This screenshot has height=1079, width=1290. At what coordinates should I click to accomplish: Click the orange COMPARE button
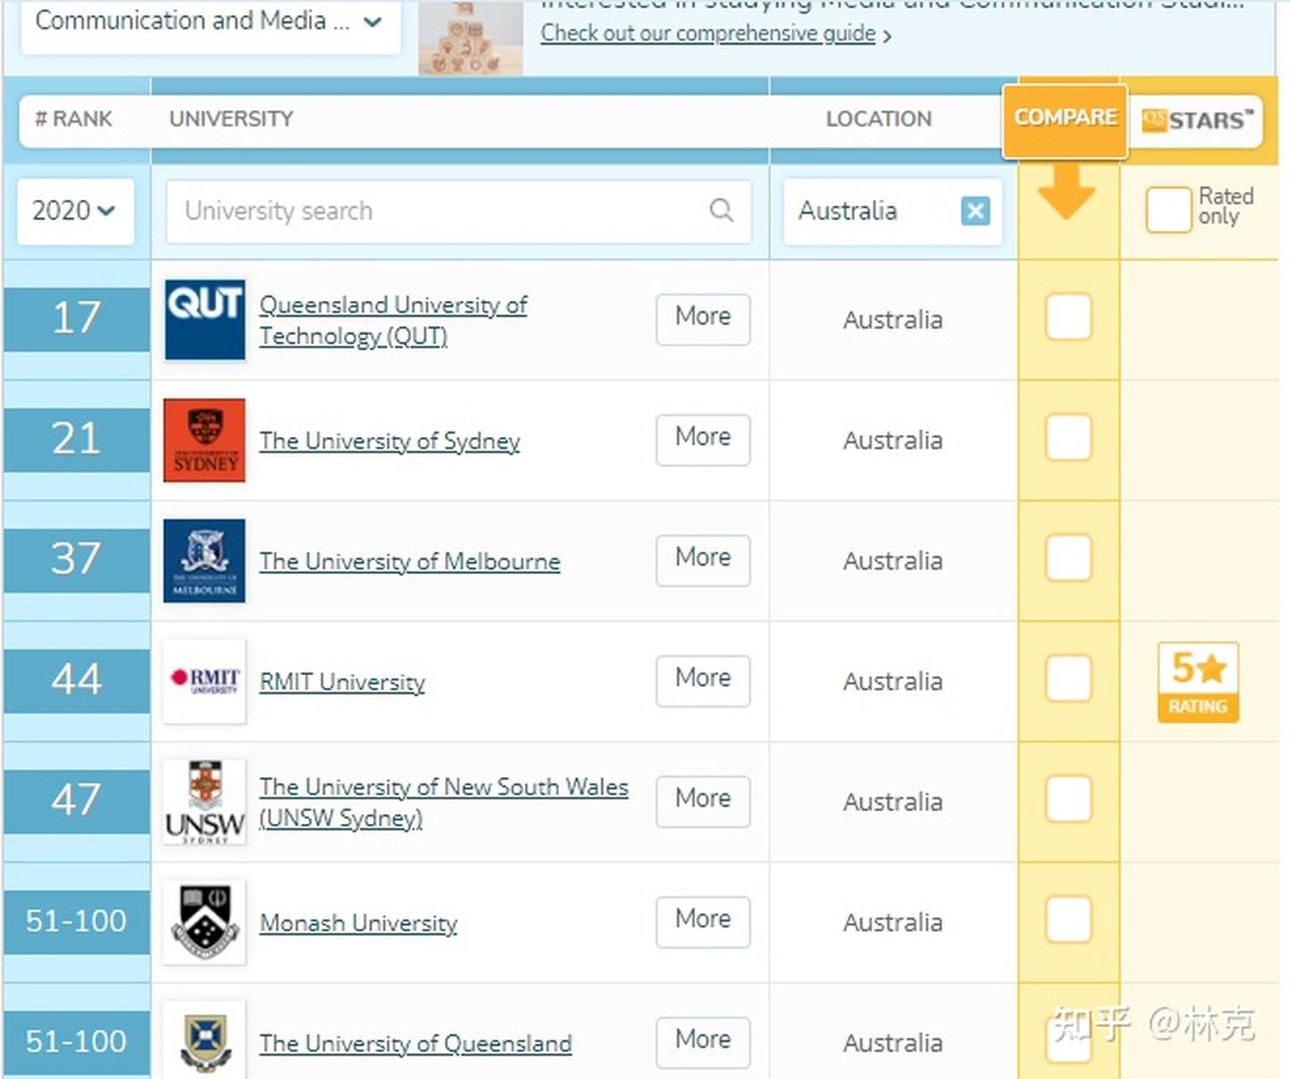pyautogui.click(x=1065, y=121)
